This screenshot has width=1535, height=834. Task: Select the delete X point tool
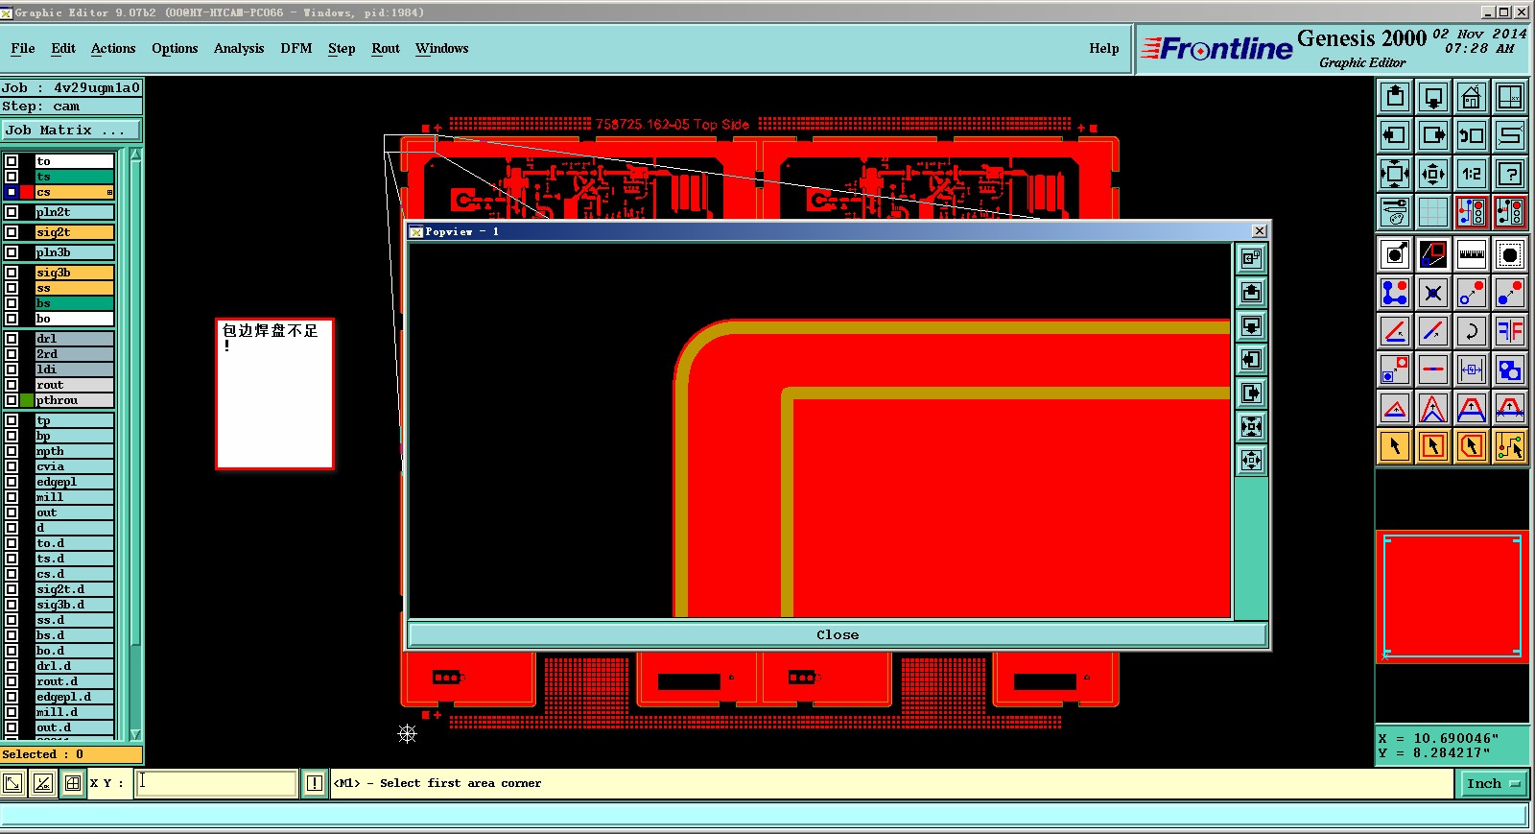tap(1433, 293)
